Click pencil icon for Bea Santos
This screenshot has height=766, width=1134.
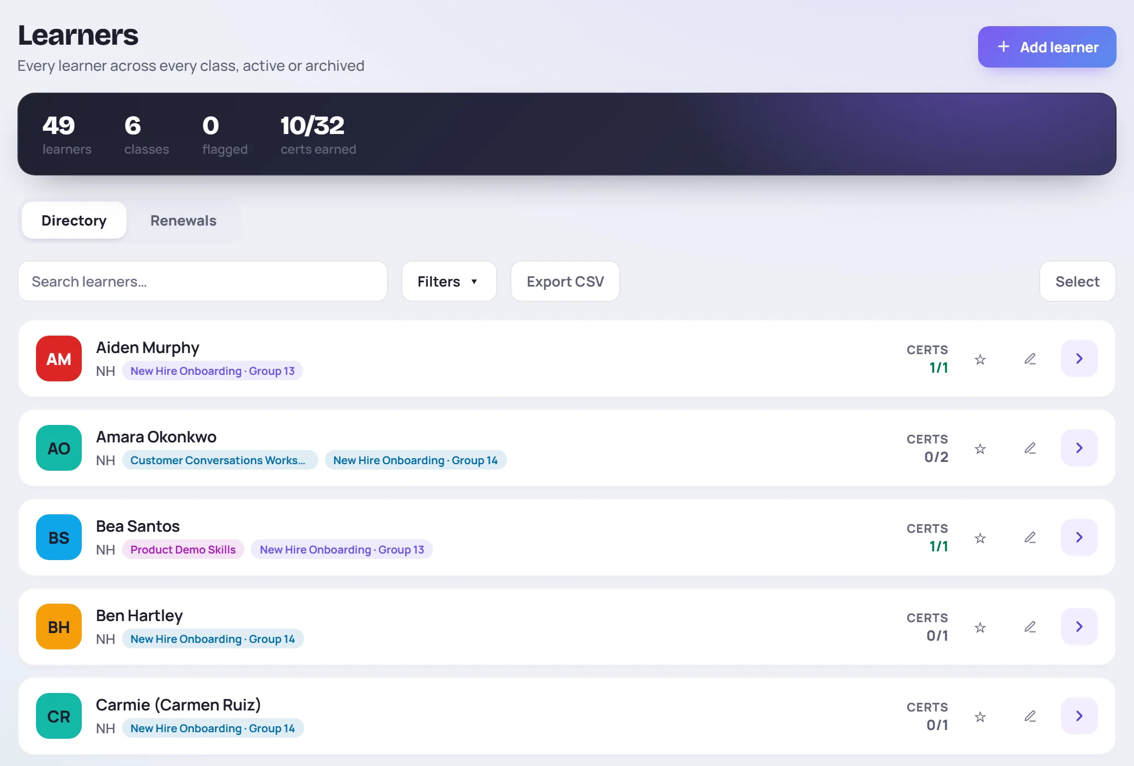point(1030,537)
